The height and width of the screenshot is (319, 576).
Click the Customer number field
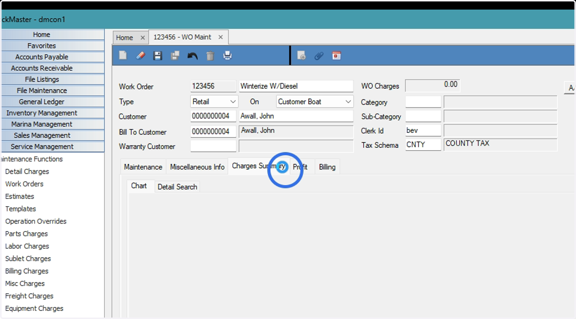pos(213,116)
